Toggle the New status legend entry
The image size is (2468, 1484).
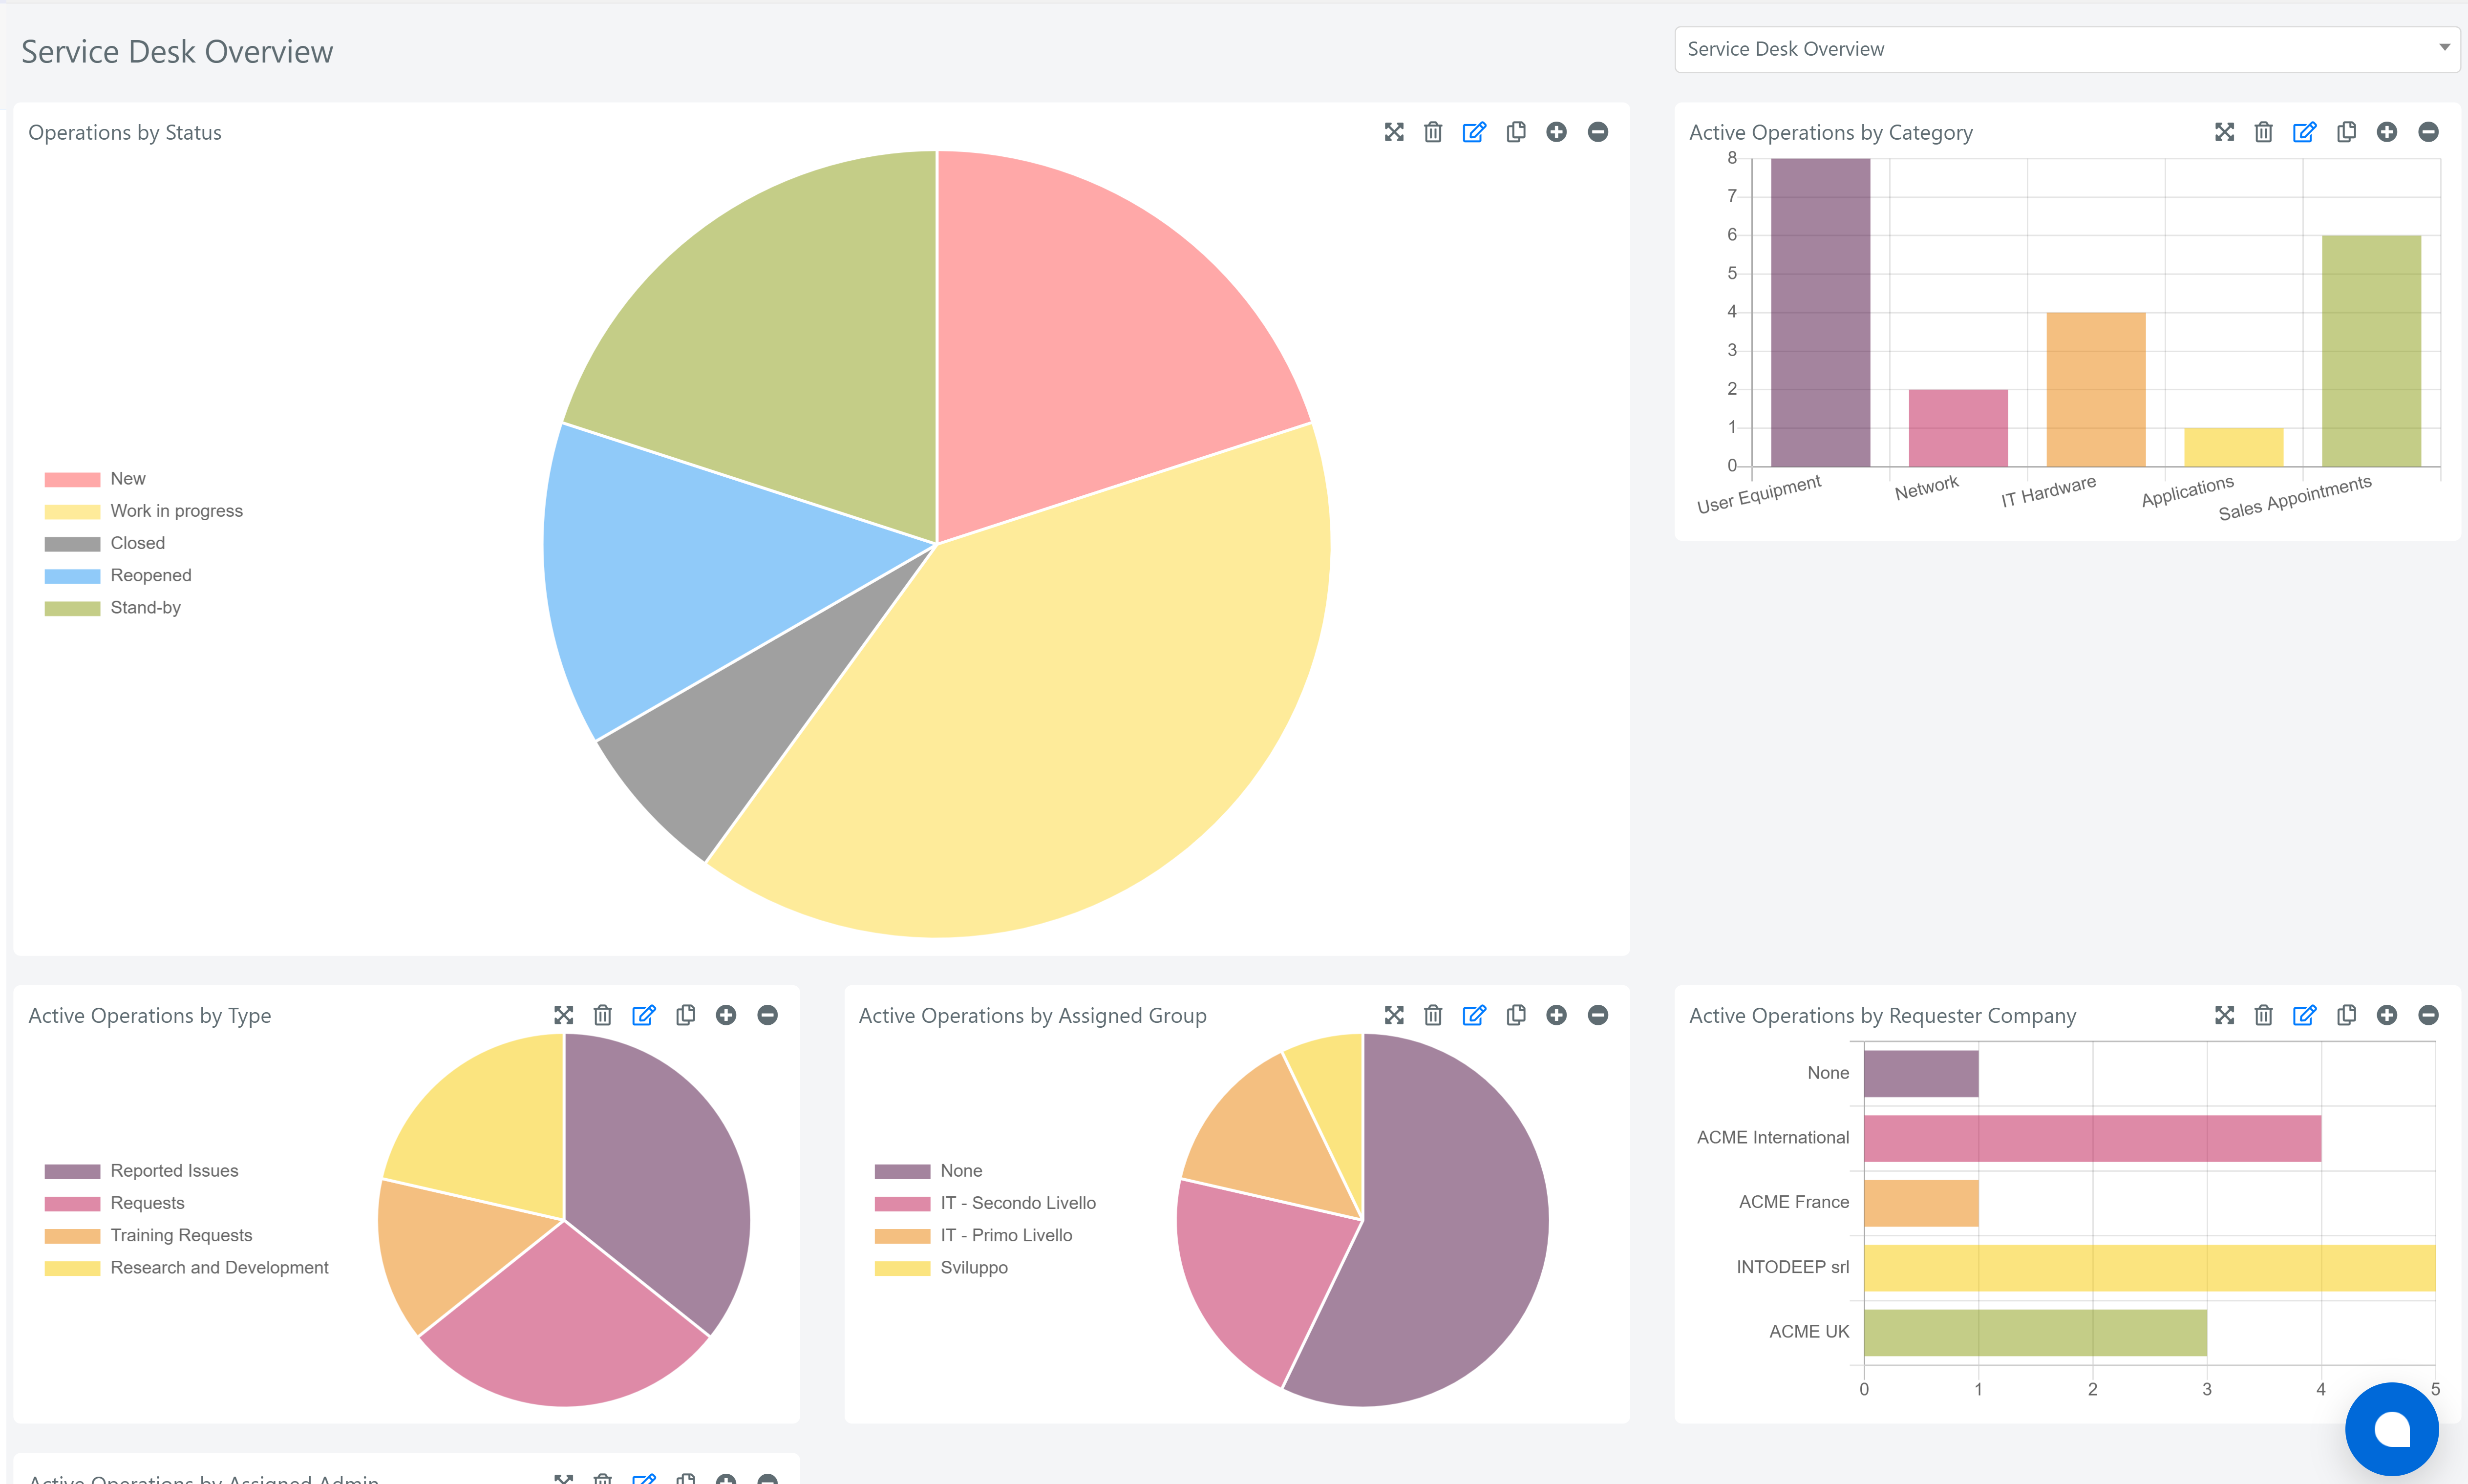click(127, 479)
